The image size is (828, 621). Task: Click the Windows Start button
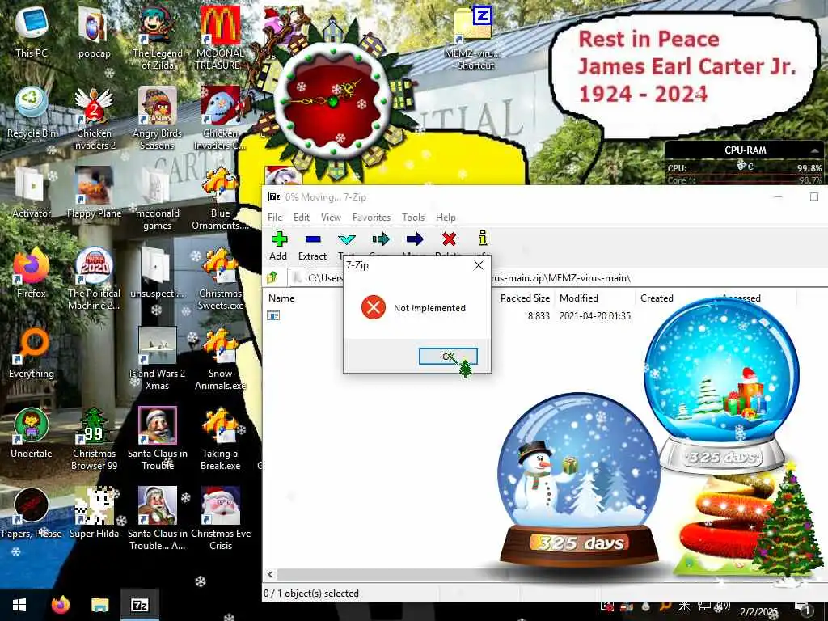19,605
